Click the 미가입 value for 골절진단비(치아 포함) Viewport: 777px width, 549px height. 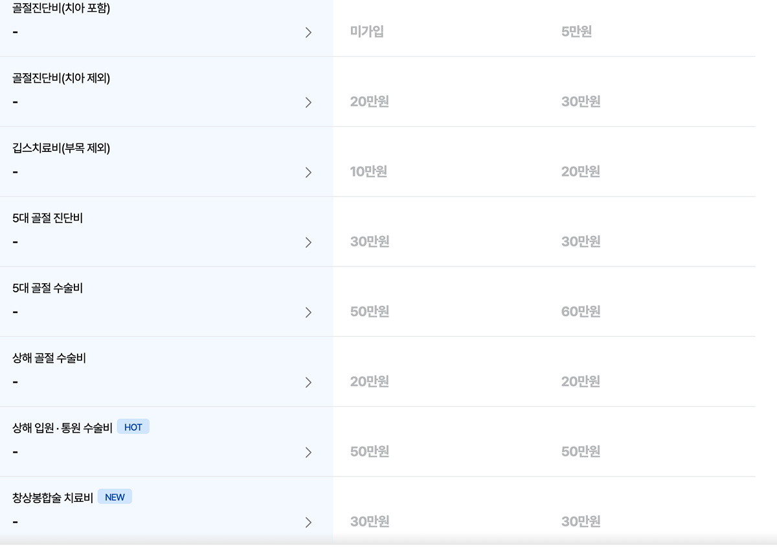366,32
